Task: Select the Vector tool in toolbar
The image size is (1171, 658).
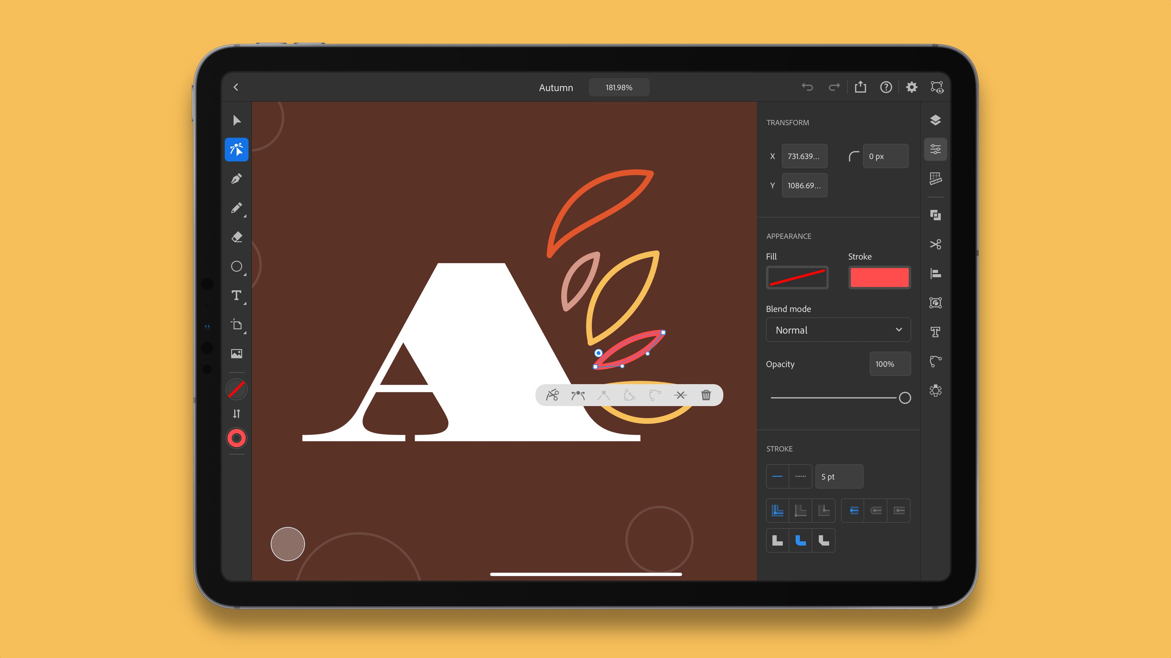Action: [x=236, y=150]
